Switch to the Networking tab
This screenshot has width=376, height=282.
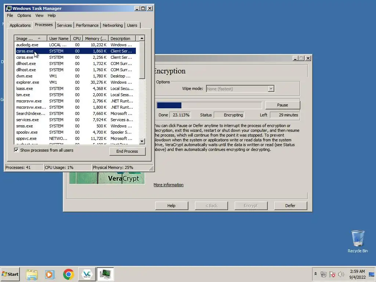(113, 25)
